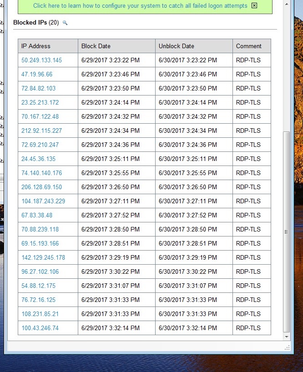303x372 pixels.
Task: Click the vertical scrollbar thumb
Action: (x=287, y=232)
